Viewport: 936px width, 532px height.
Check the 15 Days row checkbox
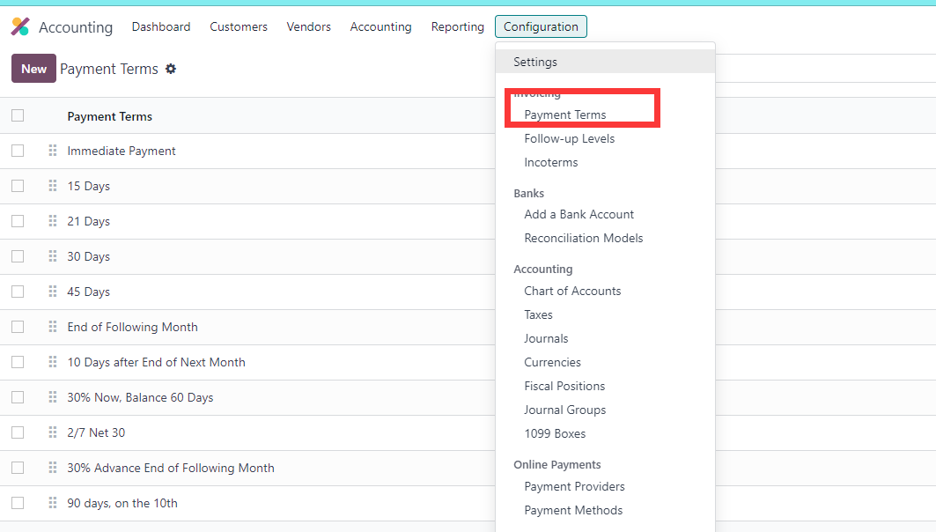tap(18, 186)
